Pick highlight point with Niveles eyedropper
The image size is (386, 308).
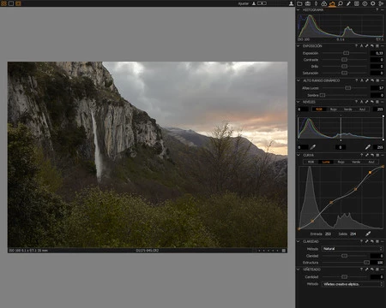point(368,147)
